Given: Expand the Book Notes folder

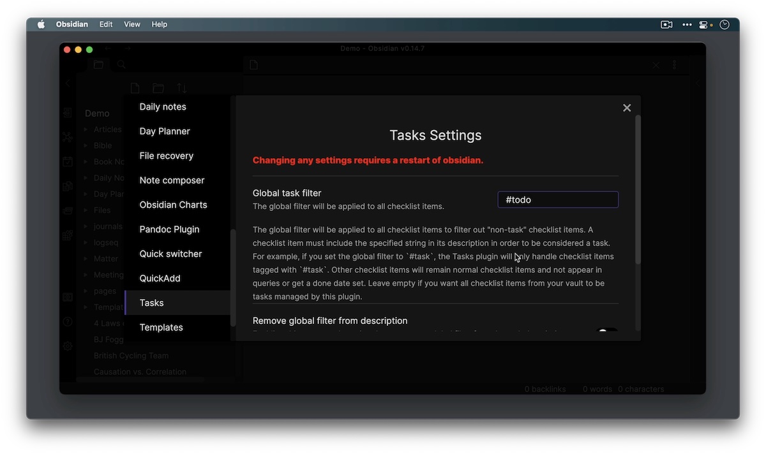Looking at the screenshot, I should coord(86,162).
